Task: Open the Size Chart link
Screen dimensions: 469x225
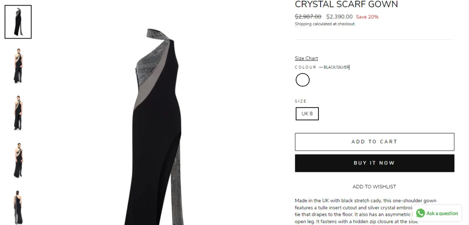Action: (306, 58)
